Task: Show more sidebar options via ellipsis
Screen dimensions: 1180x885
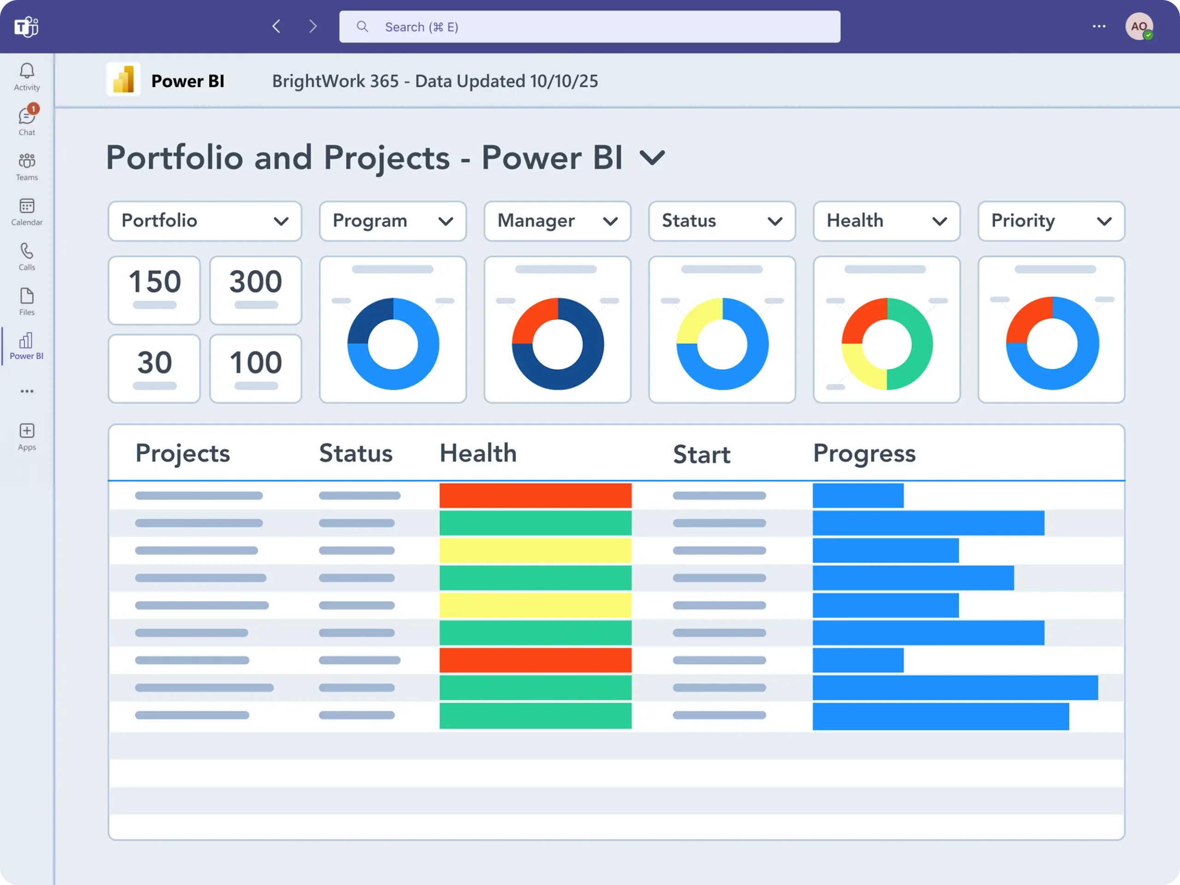Action: (26, 391)
